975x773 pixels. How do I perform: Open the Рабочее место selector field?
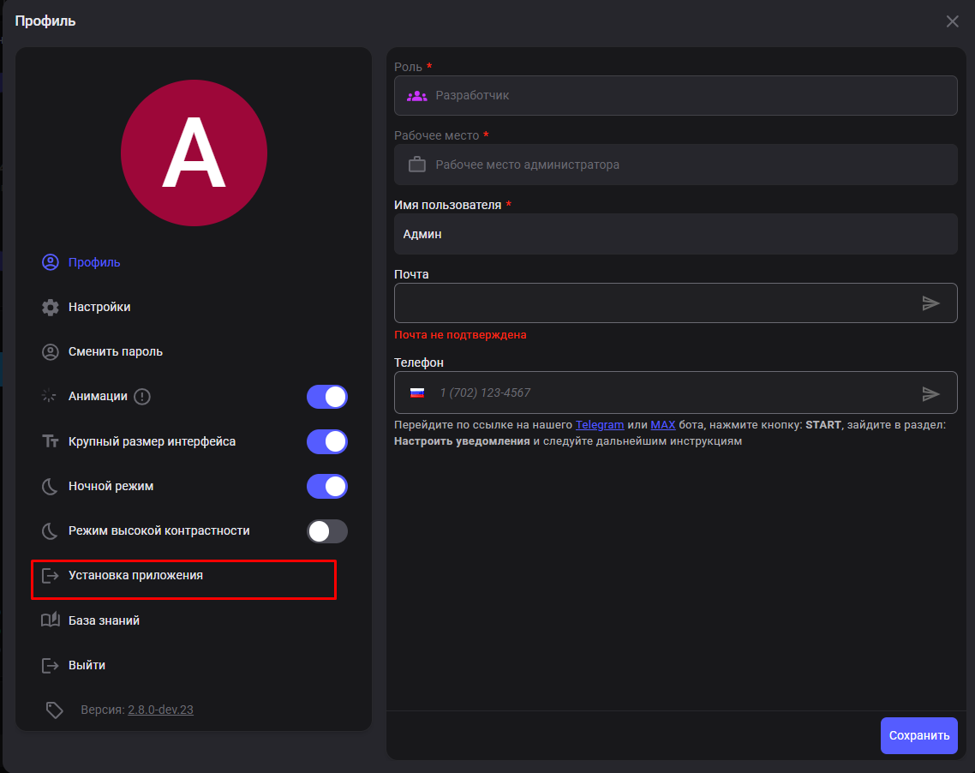click(675, 165)
